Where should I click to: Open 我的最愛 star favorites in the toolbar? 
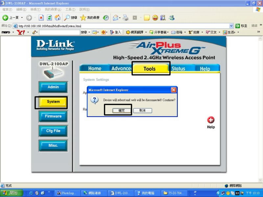(x=90, y=18)
